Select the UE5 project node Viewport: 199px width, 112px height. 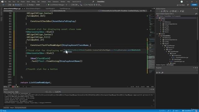coord(164,20)
